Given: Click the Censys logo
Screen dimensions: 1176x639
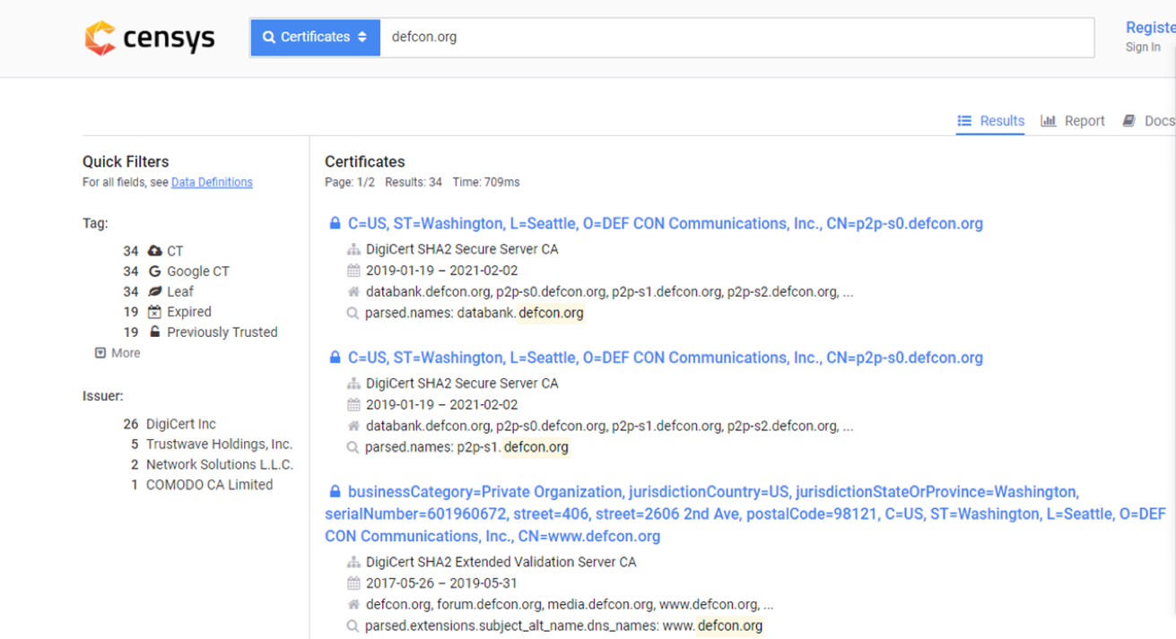Looking at the screenshot, I should pyautogui.click(x=150, y=39).
